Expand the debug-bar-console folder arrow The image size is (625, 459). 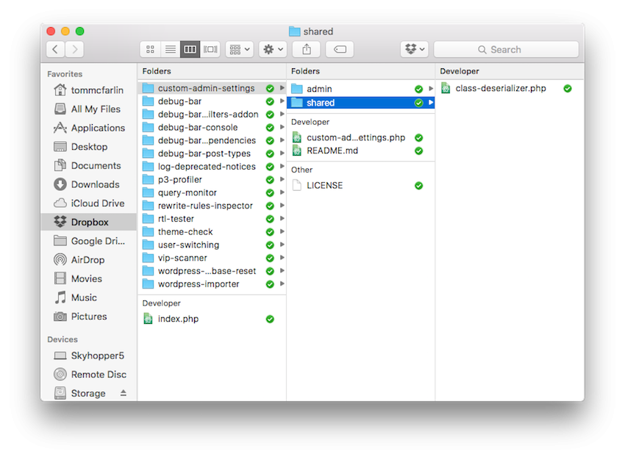282,127
